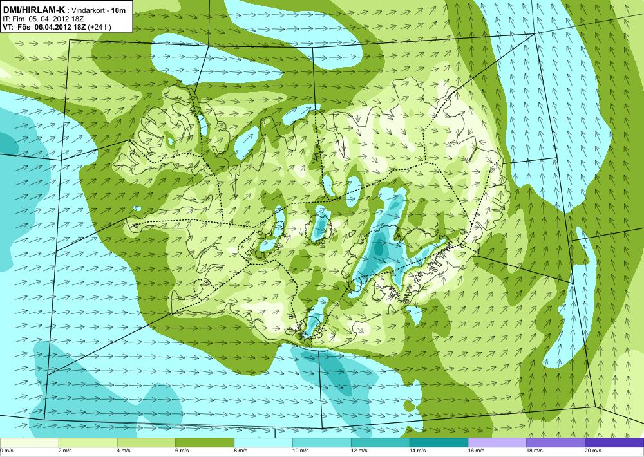Select the medium purple 18–20 m/s legend swatch
This screenshot has height=457, width=644.
(556, 443)
